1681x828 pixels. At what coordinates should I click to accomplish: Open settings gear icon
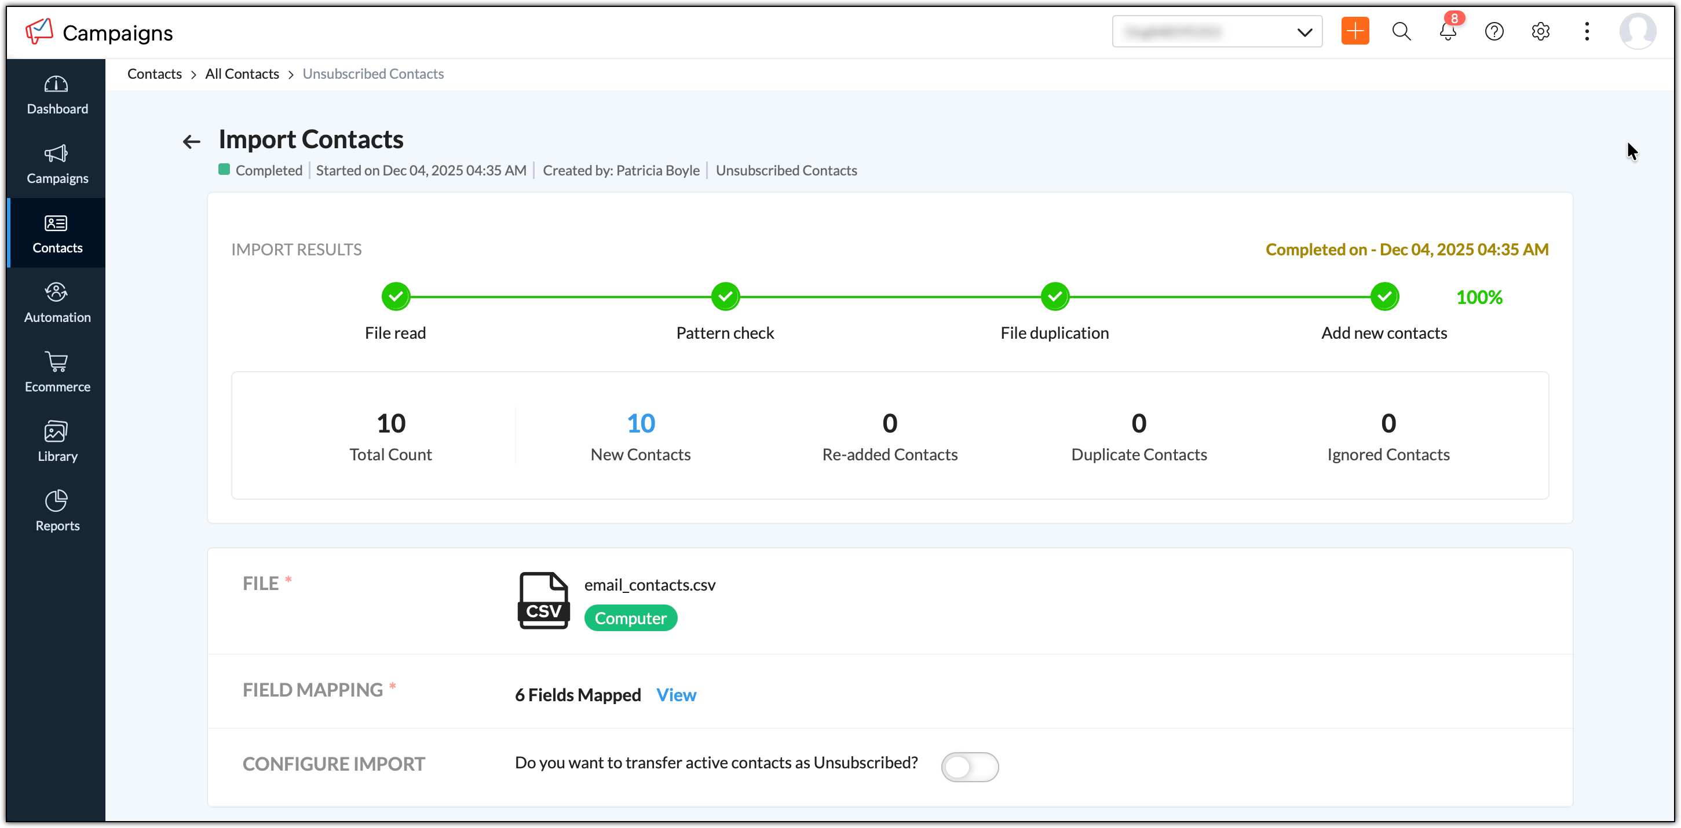tap(1540, 31)
